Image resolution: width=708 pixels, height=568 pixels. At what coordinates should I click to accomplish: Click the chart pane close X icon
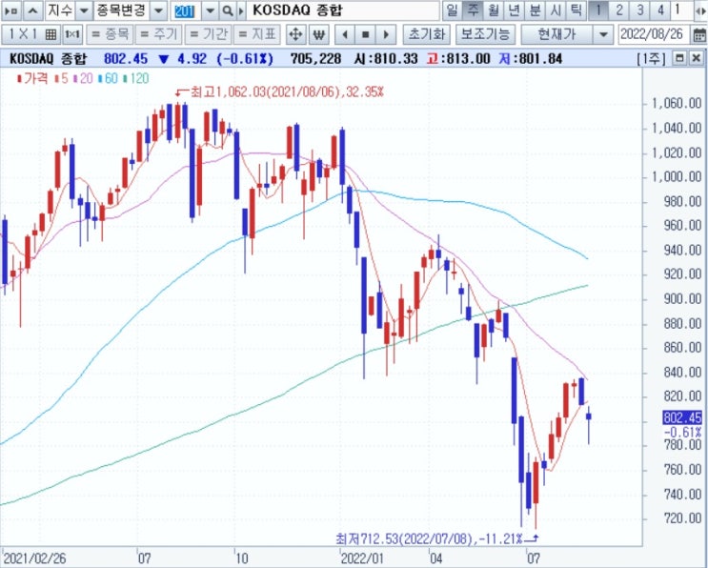click(696, 58)
